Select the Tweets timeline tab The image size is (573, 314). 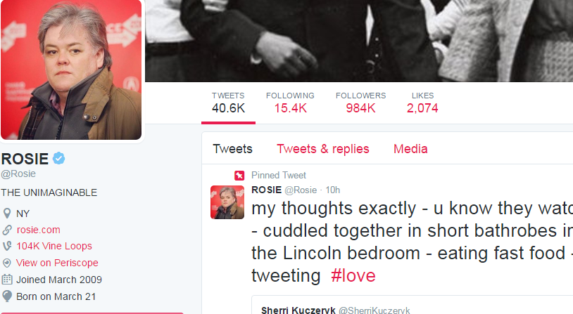[x=232, y=149]
